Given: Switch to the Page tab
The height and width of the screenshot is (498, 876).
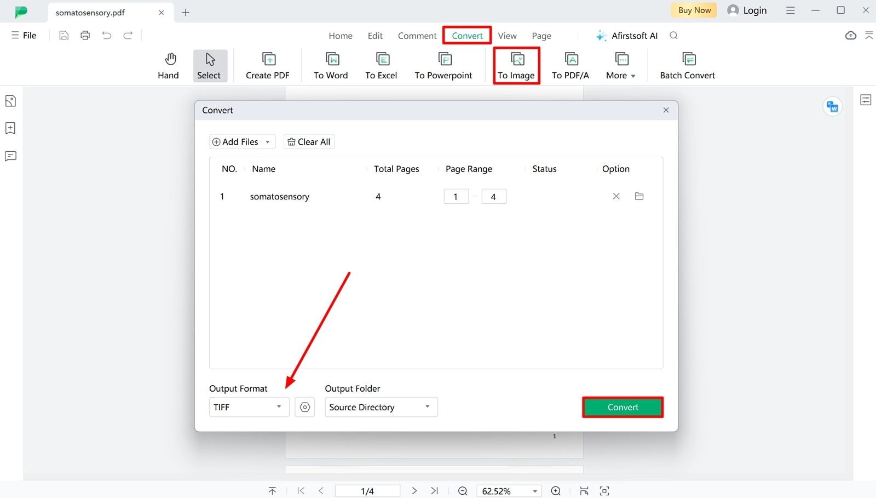Looking at the screenshot, I should tap(541, 36).
